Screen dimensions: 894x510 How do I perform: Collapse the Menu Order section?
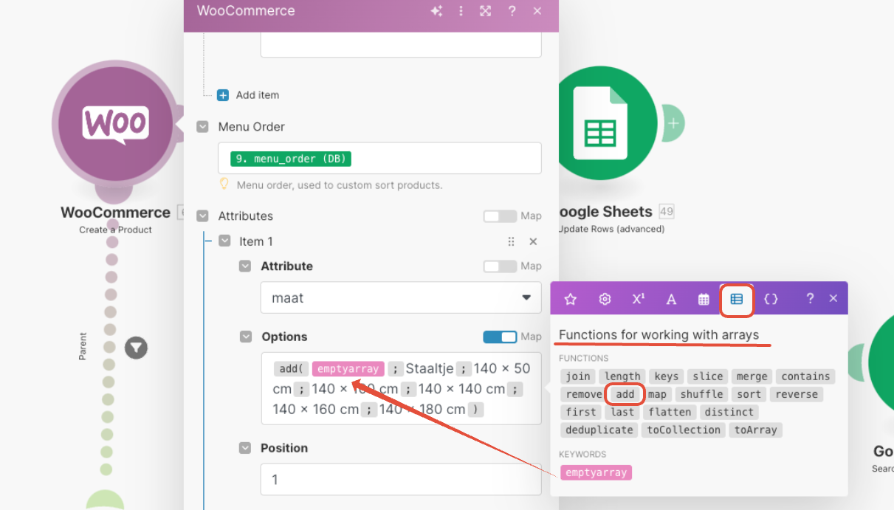tap(203, 127)
